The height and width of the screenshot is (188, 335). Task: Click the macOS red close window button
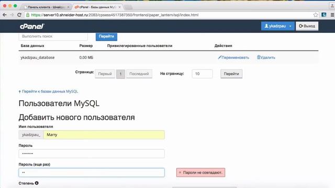[x=5, y=6]
